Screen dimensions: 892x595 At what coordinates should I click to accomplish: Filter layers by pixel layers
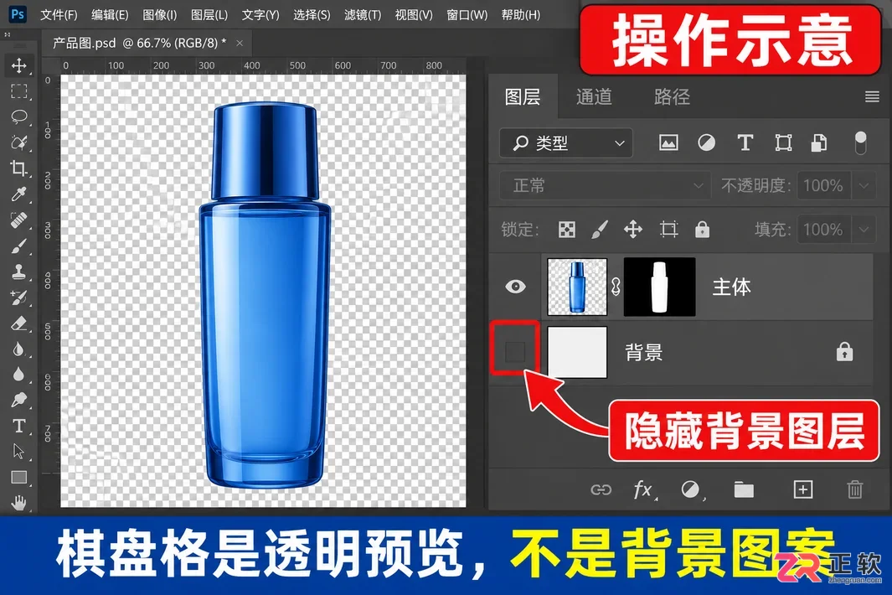(668, 142)
